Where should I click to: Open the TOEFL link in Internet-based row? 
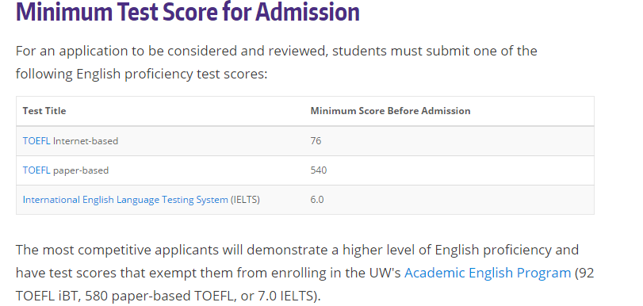point(36,140)
